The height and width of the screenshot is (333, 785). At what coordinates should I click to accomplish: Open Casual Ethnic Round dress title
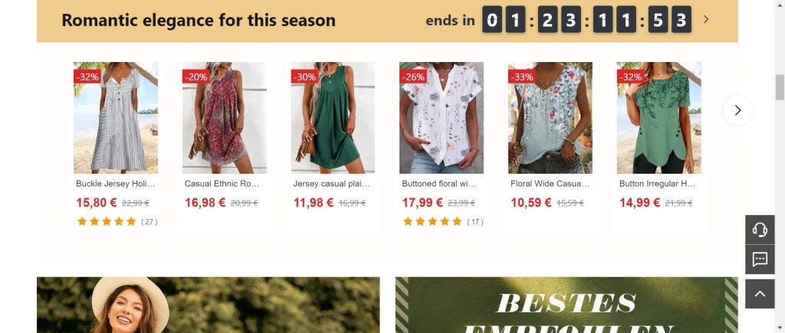[222, 184]
